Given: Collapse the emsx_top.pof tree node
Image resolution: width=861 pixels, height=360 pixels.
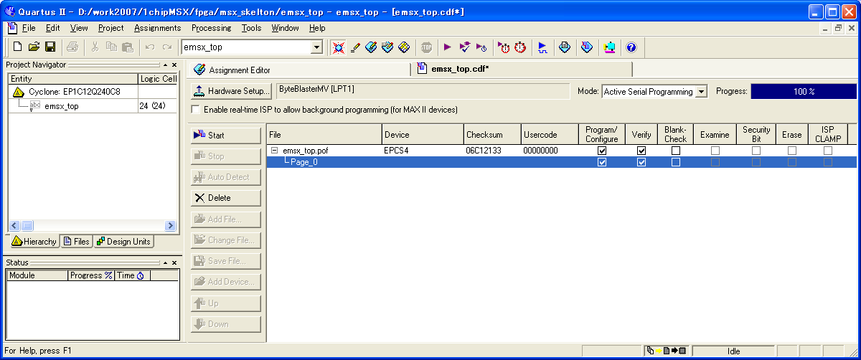Looking at the screenshot, I should pyautogui.click(x=275, y=151).
